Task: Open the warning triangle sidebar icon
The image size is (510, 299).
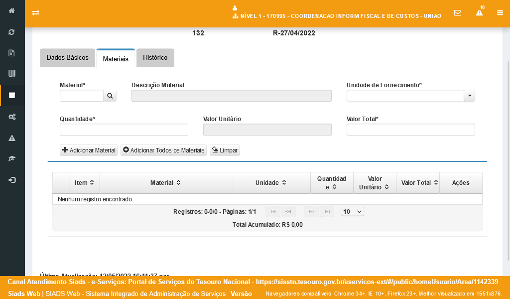Action: point(12,138)
